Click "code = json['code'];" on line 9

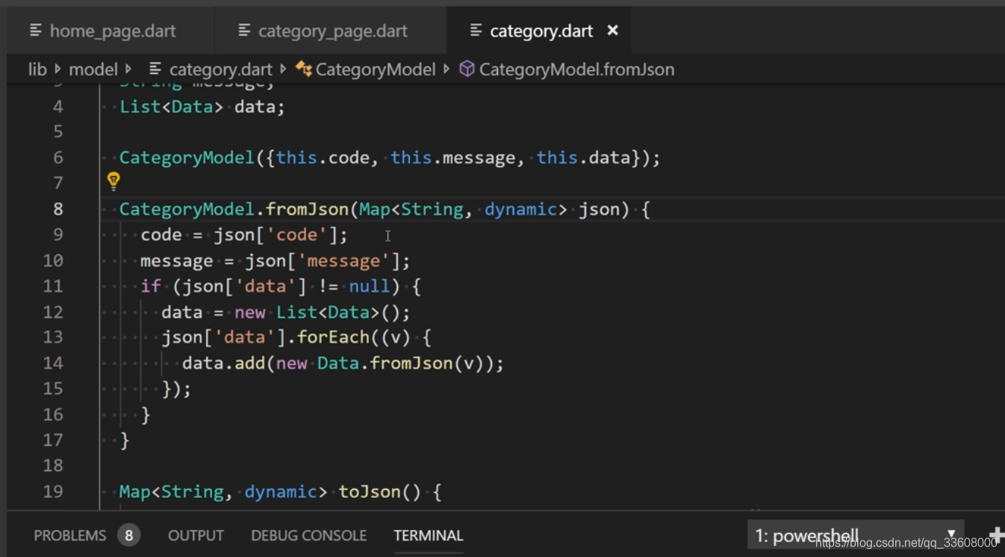pyautogui.click(x=244, y=235)
